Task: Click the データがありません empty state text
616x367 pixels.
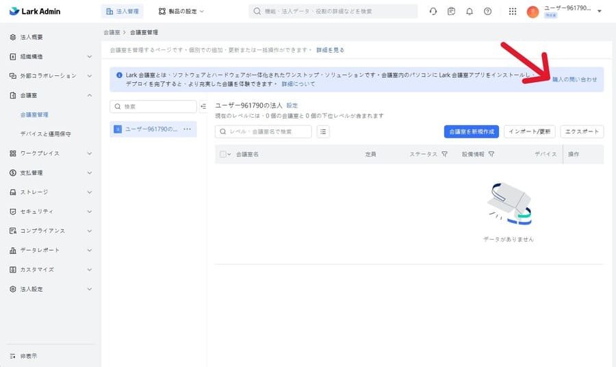Action: pos(509,239)
